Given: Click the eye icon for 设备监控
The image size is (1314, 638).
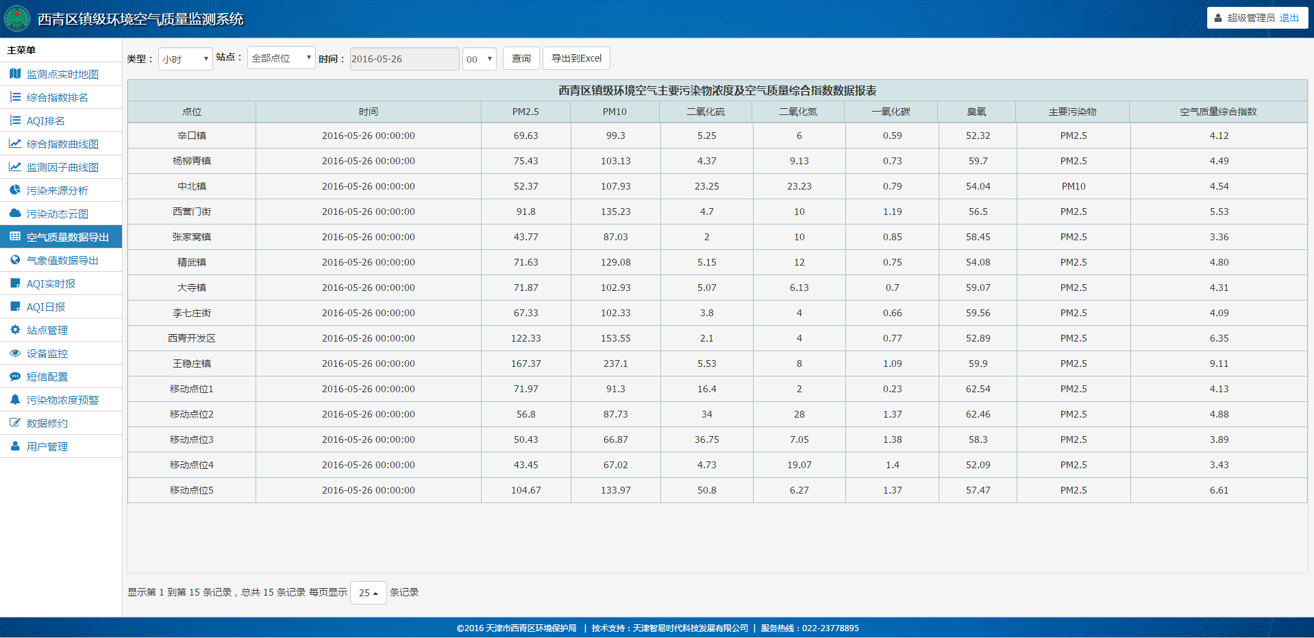Looking at the screenshot, I should tap(15, 353).
